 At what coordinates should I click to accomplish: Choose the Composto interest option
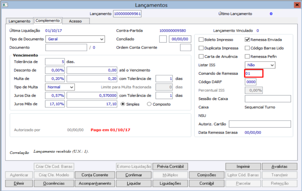(149, 104)
